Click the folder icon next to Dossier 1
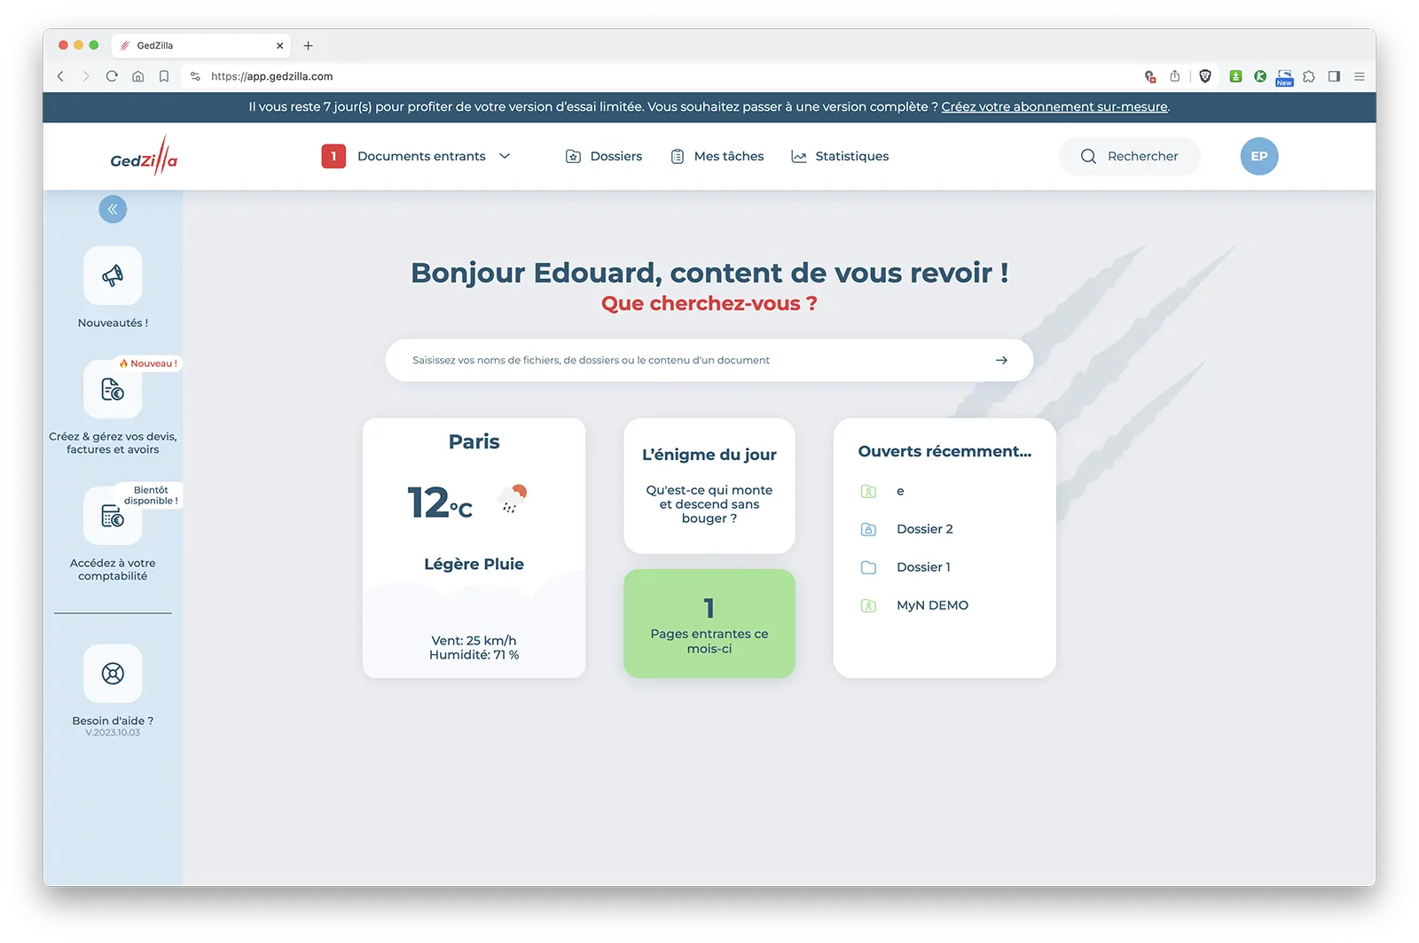The image size is (1419, 943). [868, 567]
